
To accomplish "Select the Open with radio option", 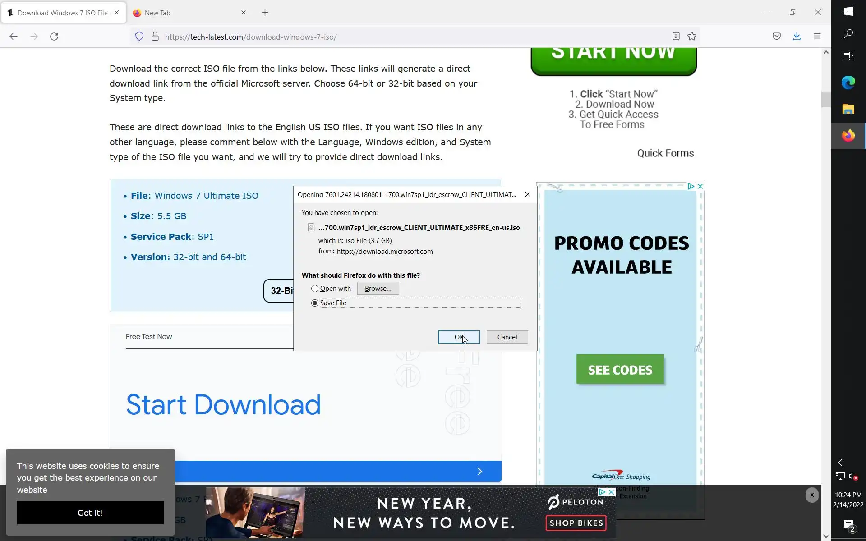I will [x=315, y=289].
